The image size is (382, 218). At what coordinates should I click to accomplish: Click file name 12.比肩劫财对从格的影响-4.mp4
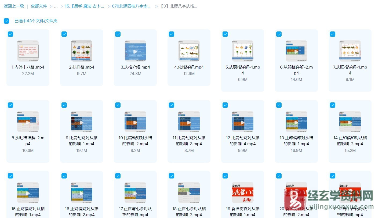click(x=243, y=141)
